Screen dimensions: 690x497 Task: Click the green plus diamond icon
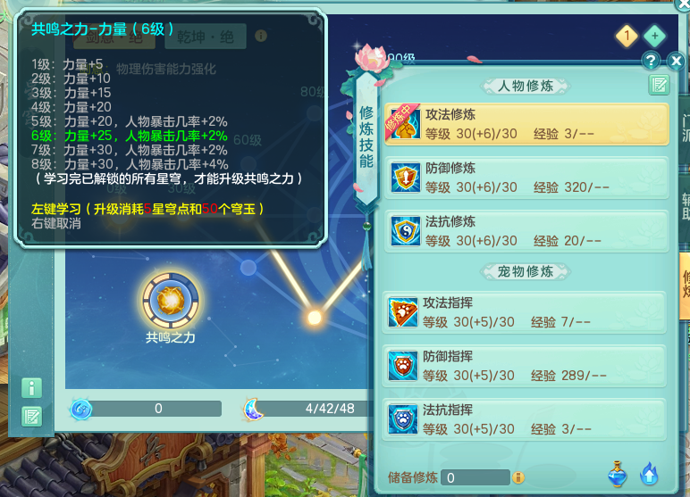pyautogui.click(x=654, y=36)
